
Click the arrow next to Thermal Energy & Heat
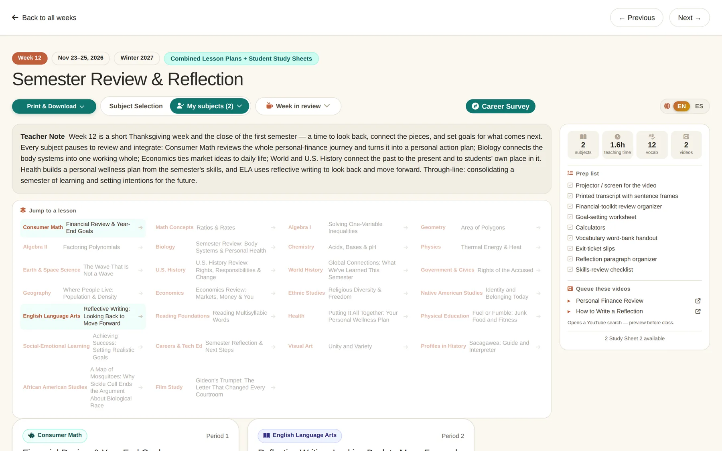click(538, 247)
